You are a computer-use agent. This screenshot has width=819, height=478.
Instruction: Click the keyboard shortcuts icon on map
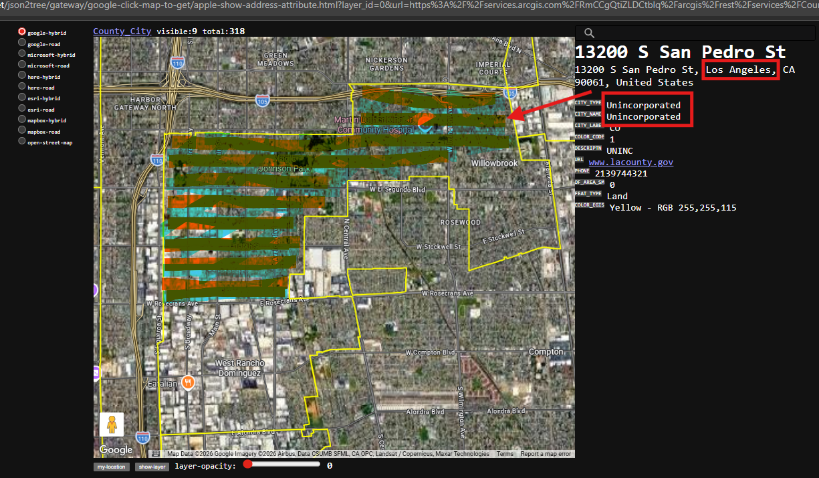coord(156,454)
